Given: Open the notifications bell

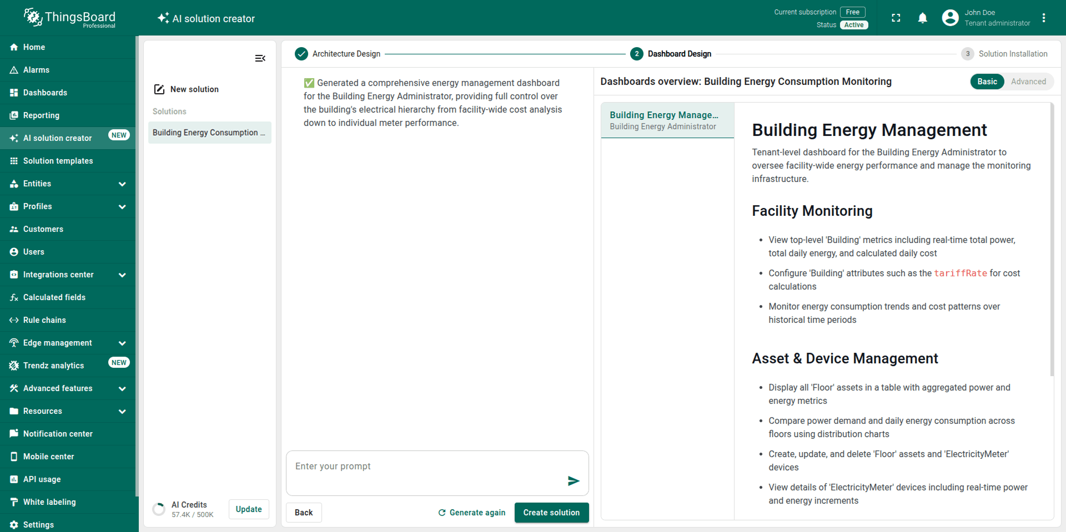Looking at the screenshot, I should [922, 18].
